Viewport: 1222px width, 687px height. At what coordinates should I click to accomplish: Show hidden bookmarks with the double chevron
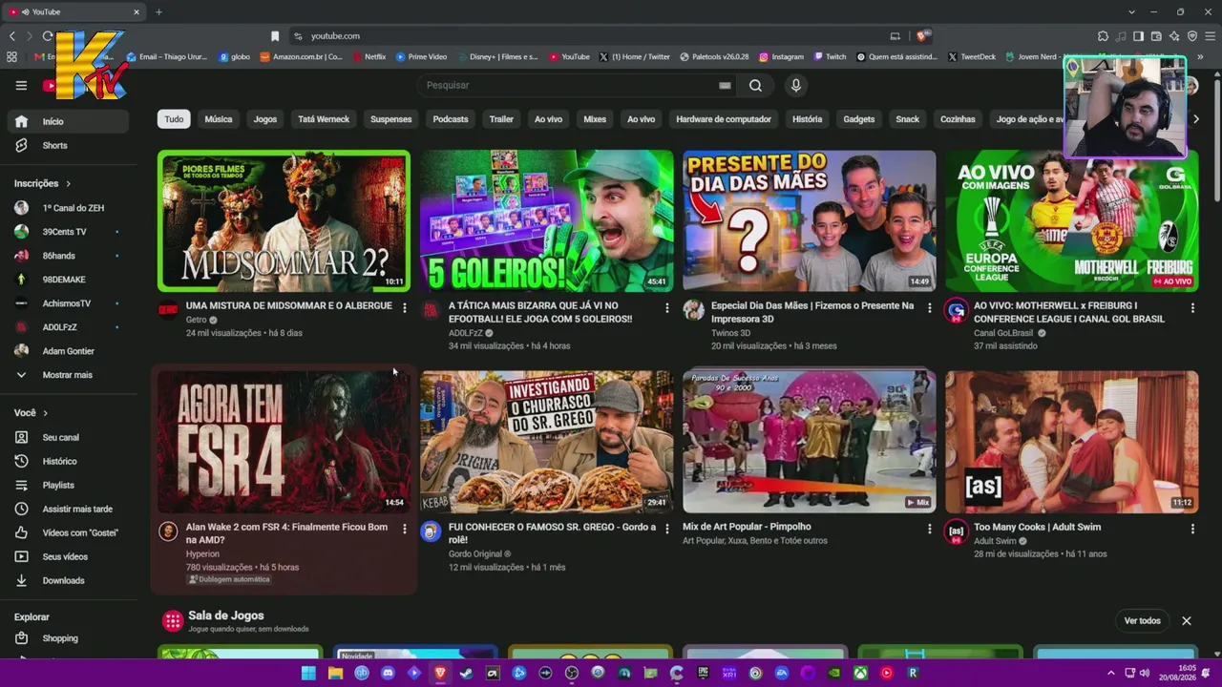pyautogui.click(x=1200, y=57)
